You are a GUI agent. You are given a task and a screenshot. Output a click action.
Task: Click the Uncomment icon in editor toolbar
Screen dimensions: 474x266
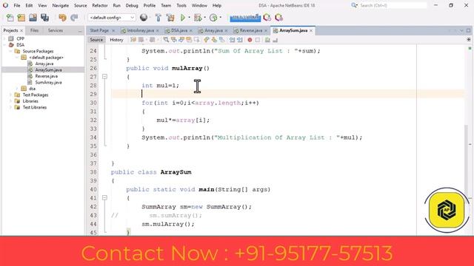(x=275, y=40)
